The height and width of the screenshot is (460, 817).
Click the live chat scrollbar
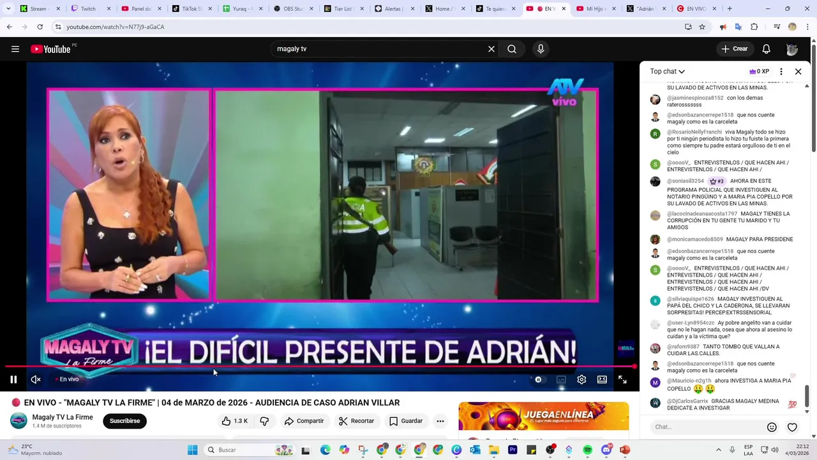pos(807,396)
